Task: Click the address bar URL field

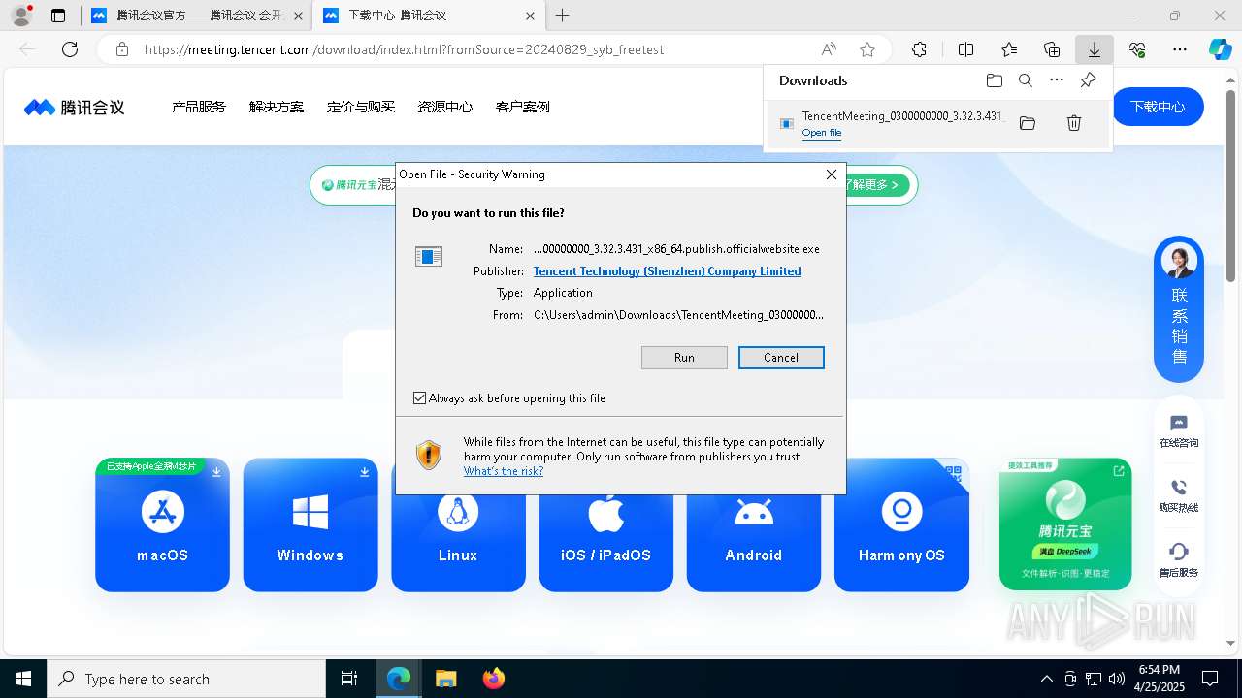Action: pyautogui.click(x=475, y=49)
